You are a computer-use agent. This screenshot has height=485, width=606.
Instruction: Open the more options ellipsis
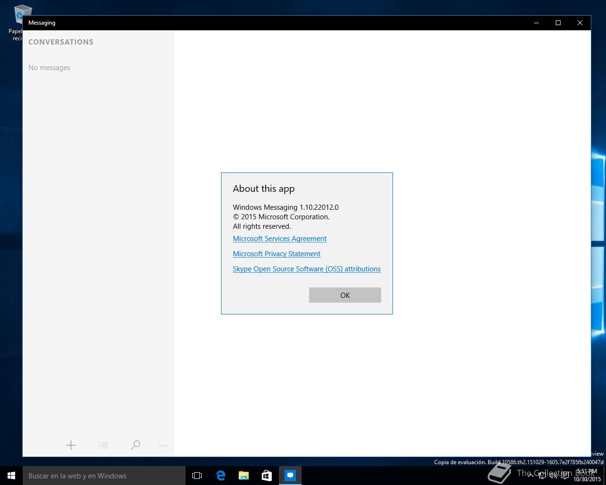point(163,445)
